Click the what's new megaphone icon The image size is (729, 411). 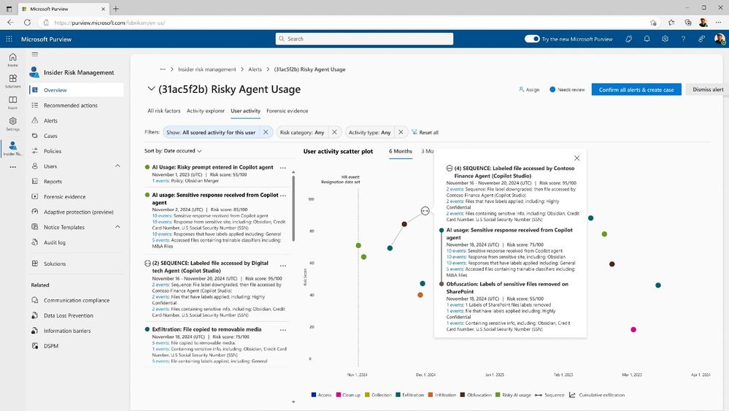[x=628, y=39]
